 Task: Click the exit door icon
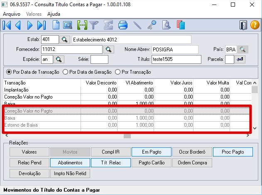coord(243,25)
